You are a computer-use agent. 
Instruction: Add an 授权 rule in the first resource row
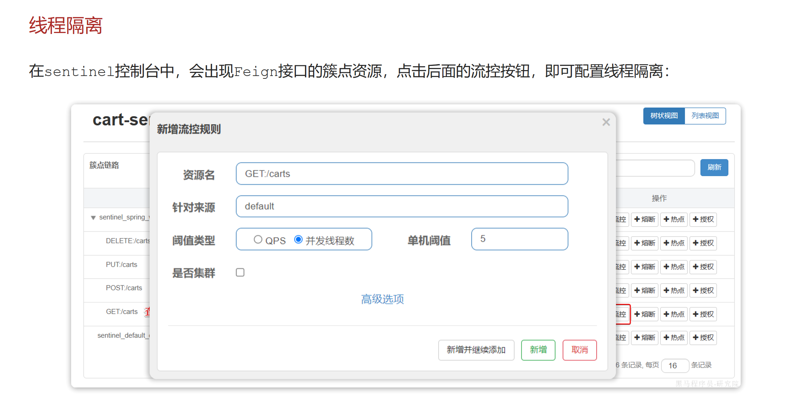[703, 219]
